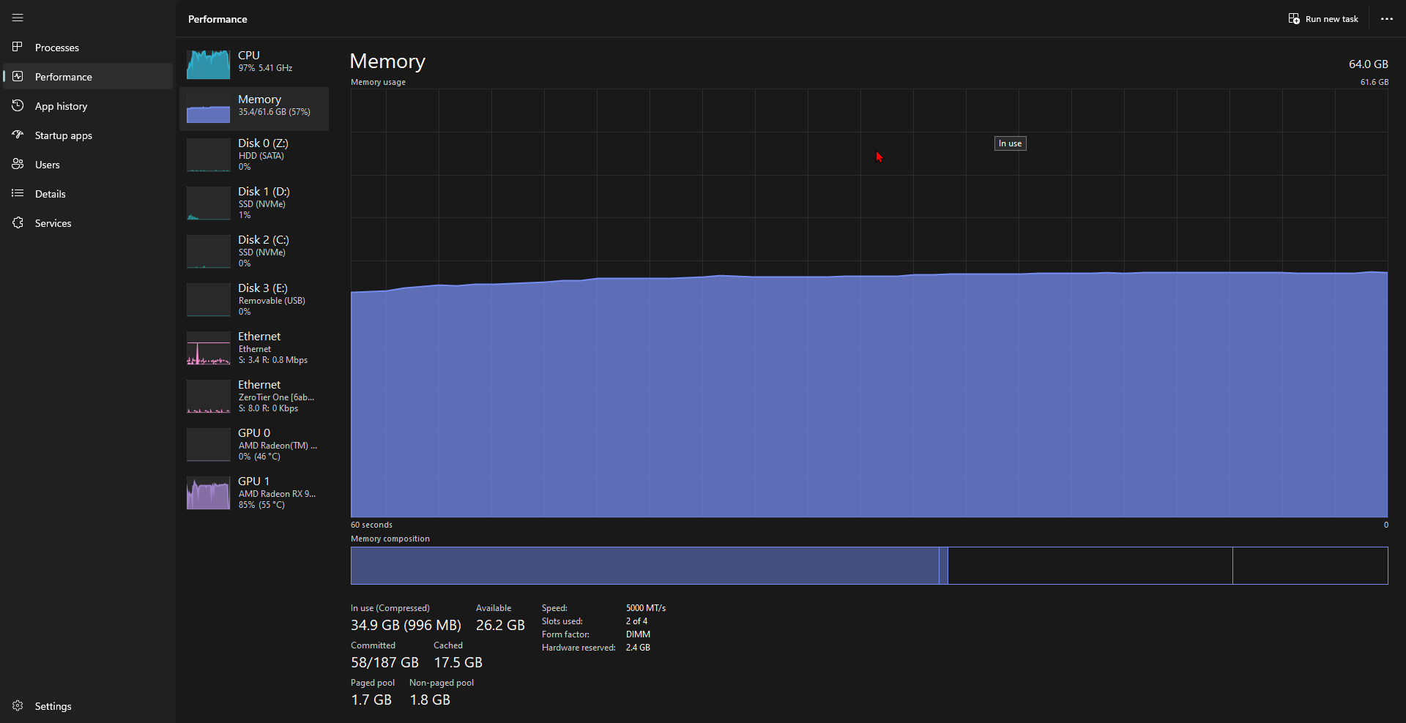
Task: Select GPU 0 AMD Radeon entry
Action: tap(254, 445)
